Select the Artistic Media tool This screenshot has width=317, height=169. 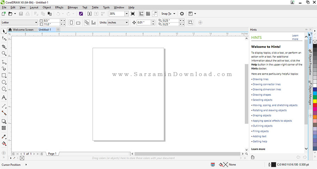[x=4, y=69]
